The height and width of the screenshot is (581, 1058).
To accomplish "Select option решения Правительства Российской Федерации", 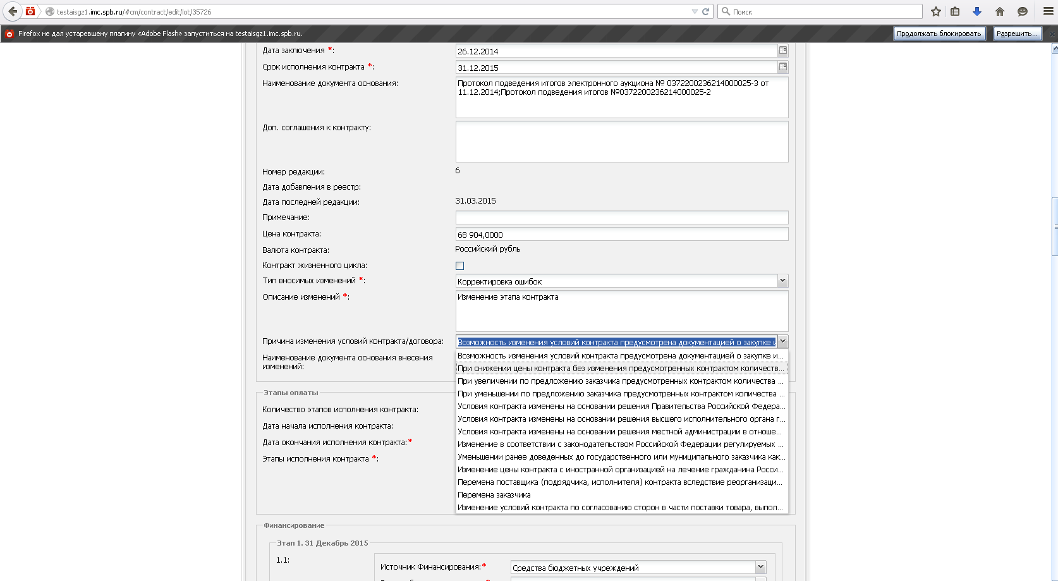I will [x=622, y=407].
